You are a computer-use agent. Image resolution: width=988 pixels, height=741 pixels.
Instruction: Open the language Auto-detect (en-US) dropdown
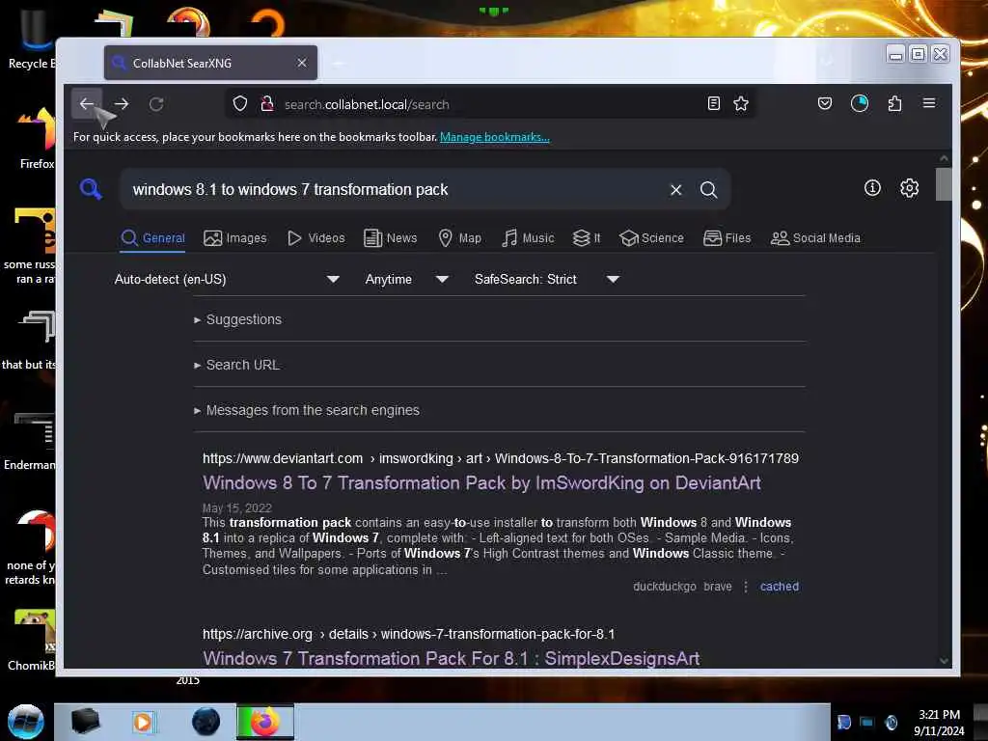click(227, 279)
